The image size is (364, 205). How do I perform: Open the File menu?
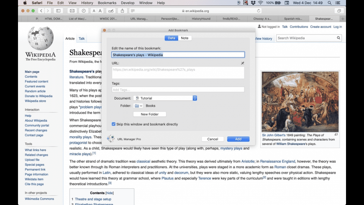pos(50,3)
